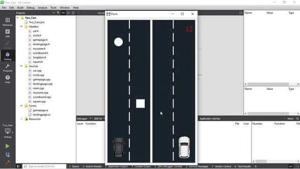Open the Version Control output pane

221,166
